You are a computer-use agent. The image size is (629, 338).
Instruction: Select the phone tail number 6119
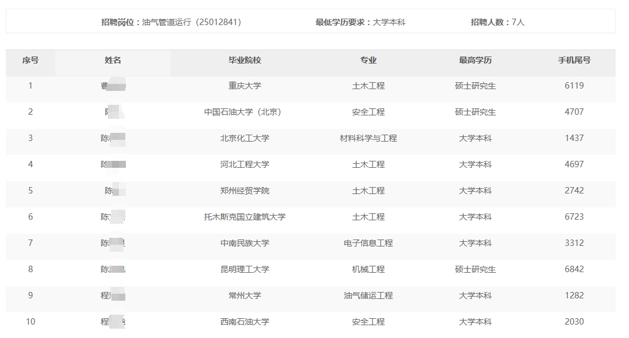point(574,86)
